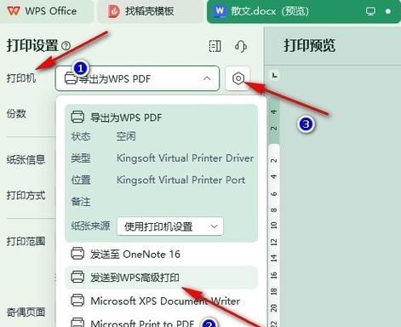Click the 打印预览 heading

(309, 45)
